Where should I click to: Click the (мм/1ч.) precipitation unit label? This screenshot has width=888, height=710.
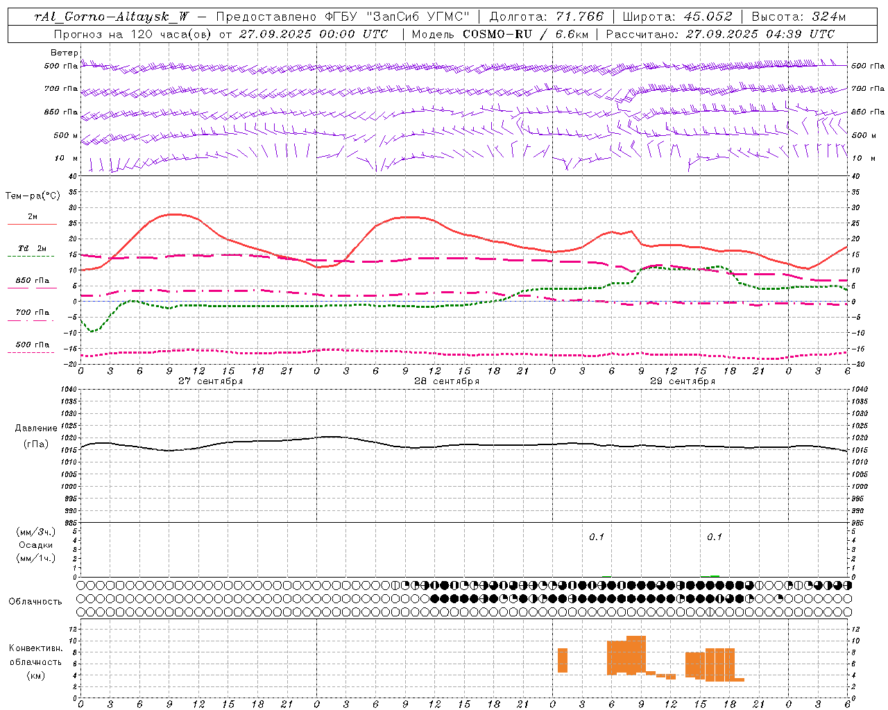tap(36, 558)
